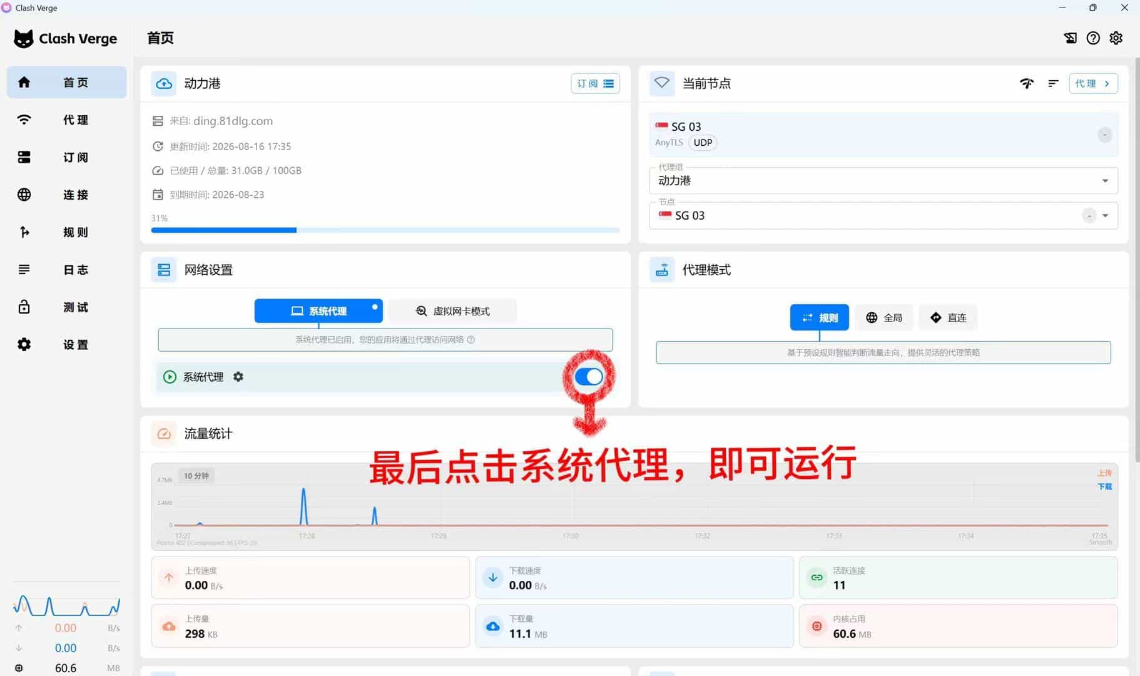Select 规则 proxy mode
Image resolution: width=1140 pixels, height=676 pixels.
[x=820, y=317]
